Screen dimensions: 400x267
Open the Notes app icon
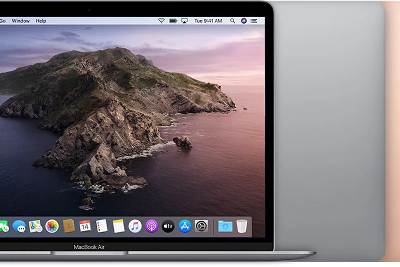118,226
